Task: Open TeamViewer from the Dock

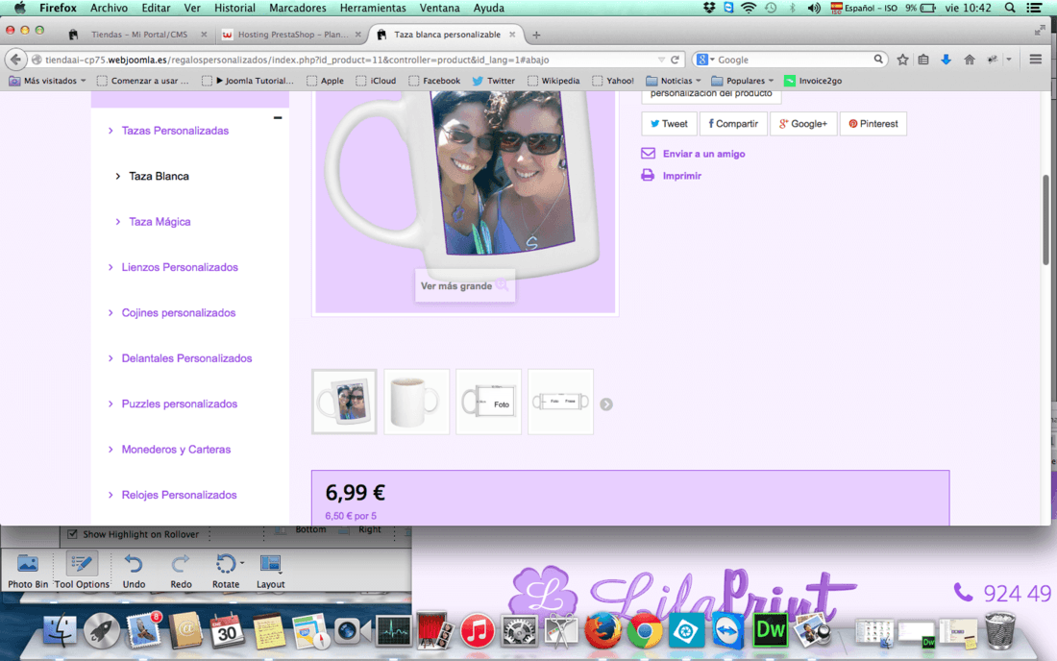Action: [728, 630]
